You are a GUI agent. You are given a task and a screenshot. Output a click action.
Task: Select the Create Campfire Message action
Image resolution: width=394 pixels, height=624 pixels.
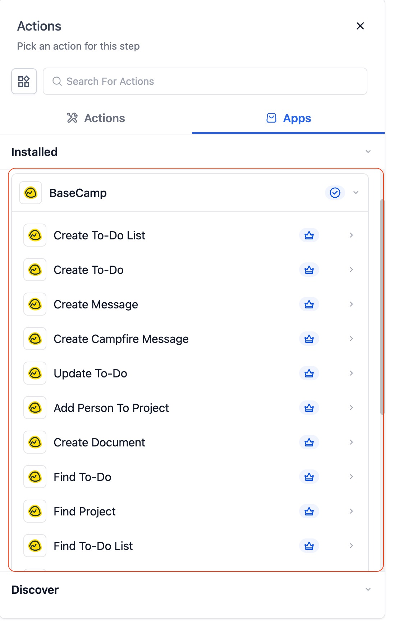point(190,339)
